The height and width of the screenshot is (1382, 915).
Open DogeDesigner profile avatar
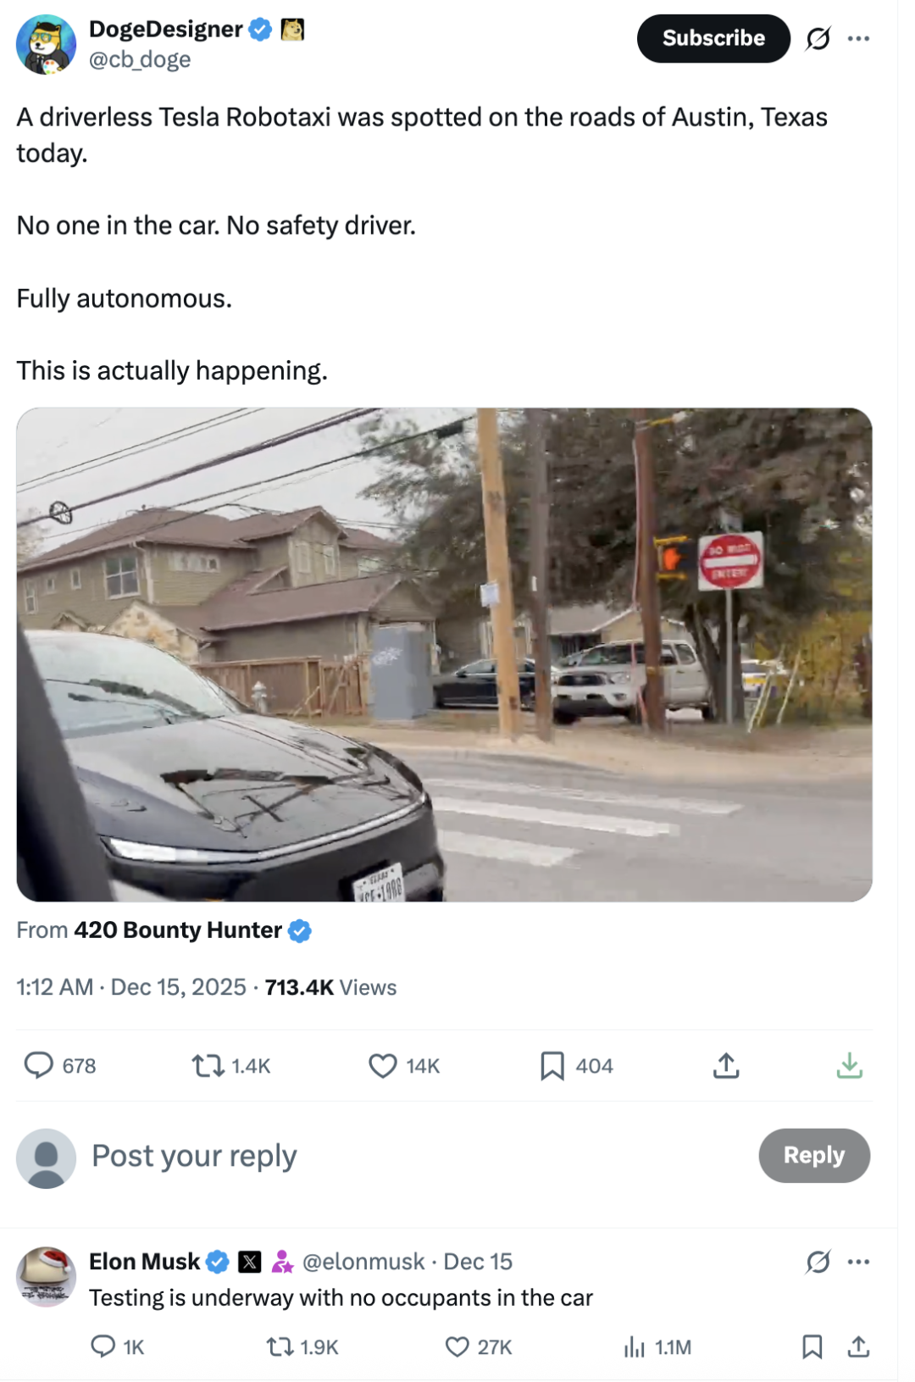coord(46,44)
